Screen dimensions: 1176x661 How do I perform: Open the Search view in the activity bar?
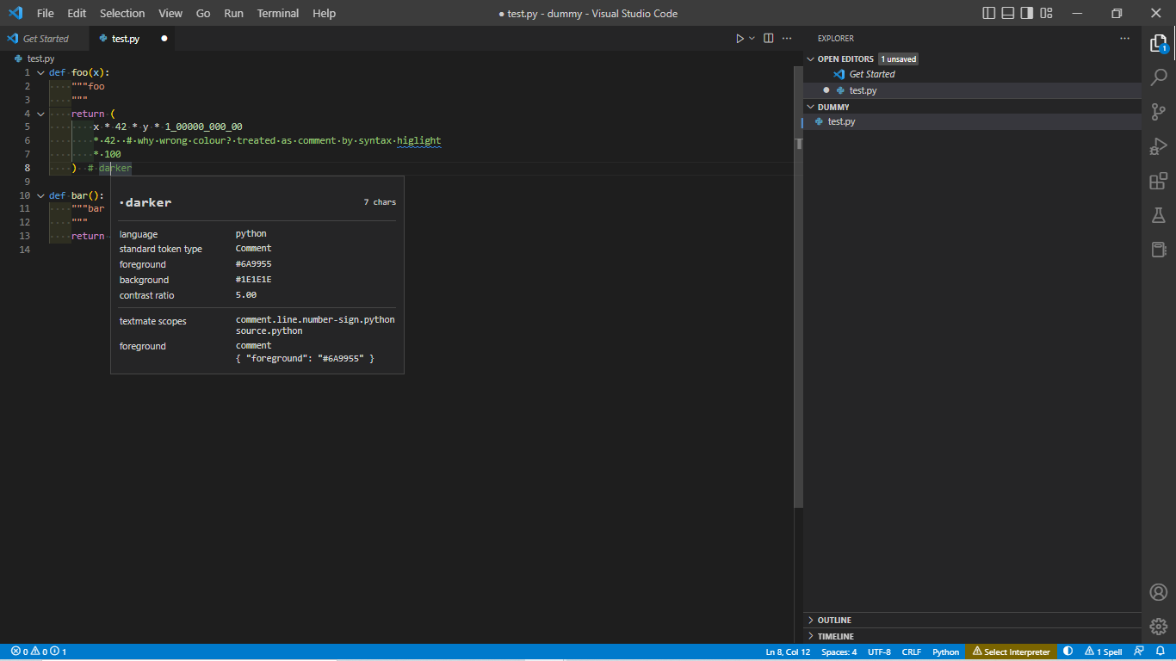(x=1158, y=77)
